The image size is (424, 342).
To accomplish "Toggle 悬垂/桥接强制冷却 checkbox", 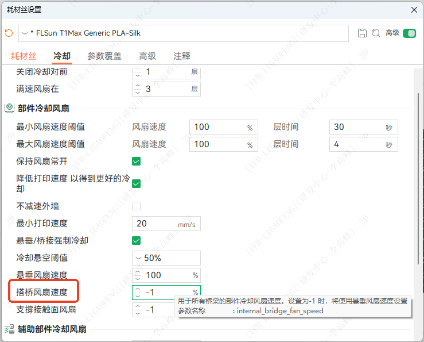I will tap(137, 240).
